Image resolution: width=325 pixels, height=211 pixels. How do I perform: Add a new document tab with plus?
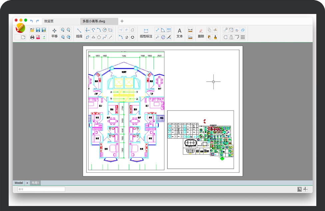[x=122, y=21]
